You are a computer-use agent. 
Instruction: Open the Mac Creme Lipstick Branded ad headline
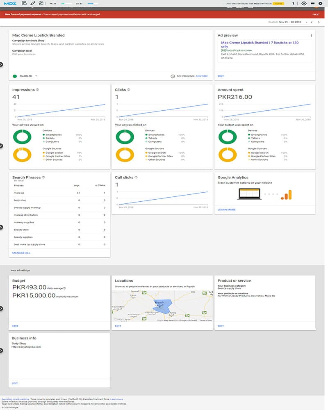coord(260,44)
